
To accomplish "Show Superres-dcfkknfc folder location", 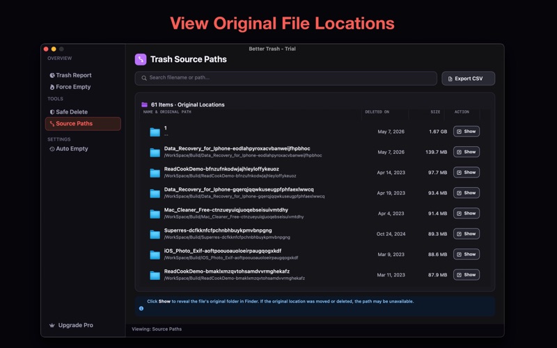I will pyautogui.click(x=466, y=234).
